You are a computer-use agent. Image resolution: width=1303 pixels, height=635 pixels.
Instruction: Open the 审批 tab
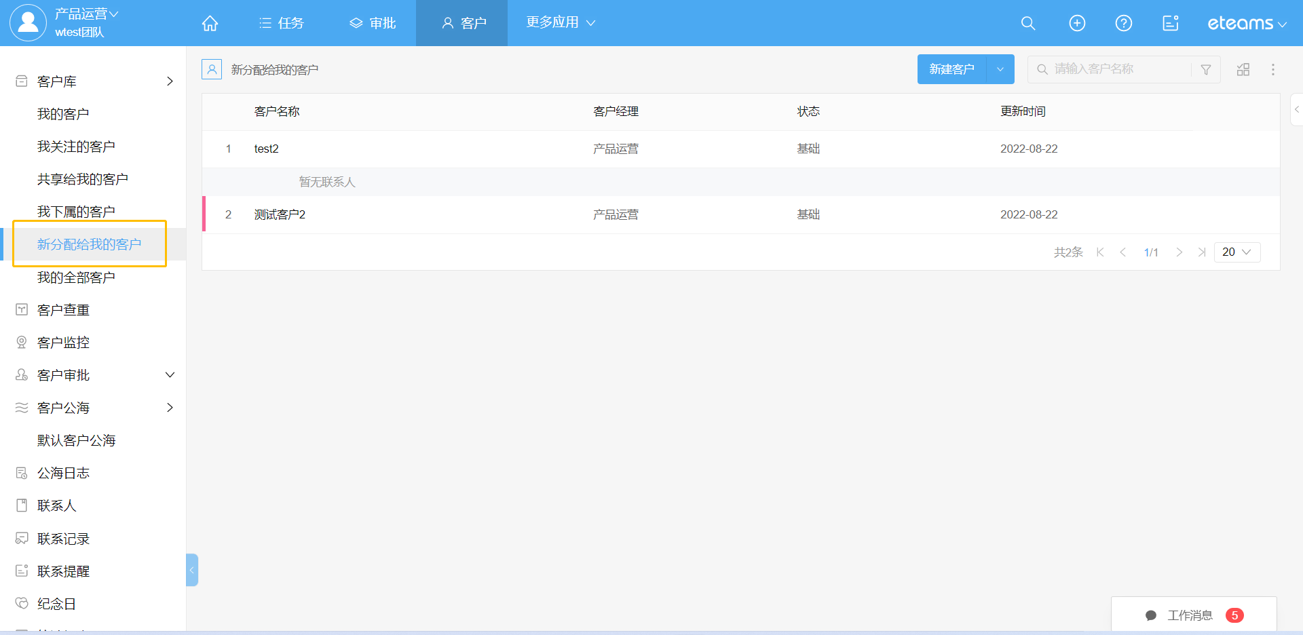373,23
